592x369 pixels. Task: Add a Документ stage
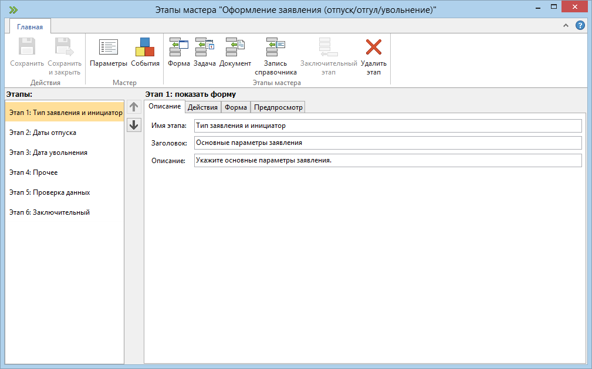(x=235, y=52)
